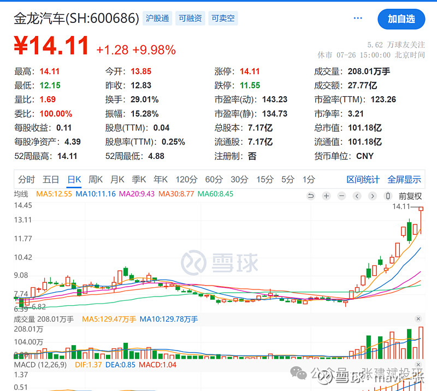Click the DIF:1.37 indicator label
This screenshot has height=391, width=437.
click(x=88, y=365)
